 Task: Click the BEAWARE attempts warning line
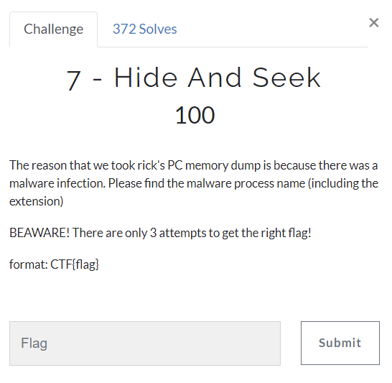160,233
